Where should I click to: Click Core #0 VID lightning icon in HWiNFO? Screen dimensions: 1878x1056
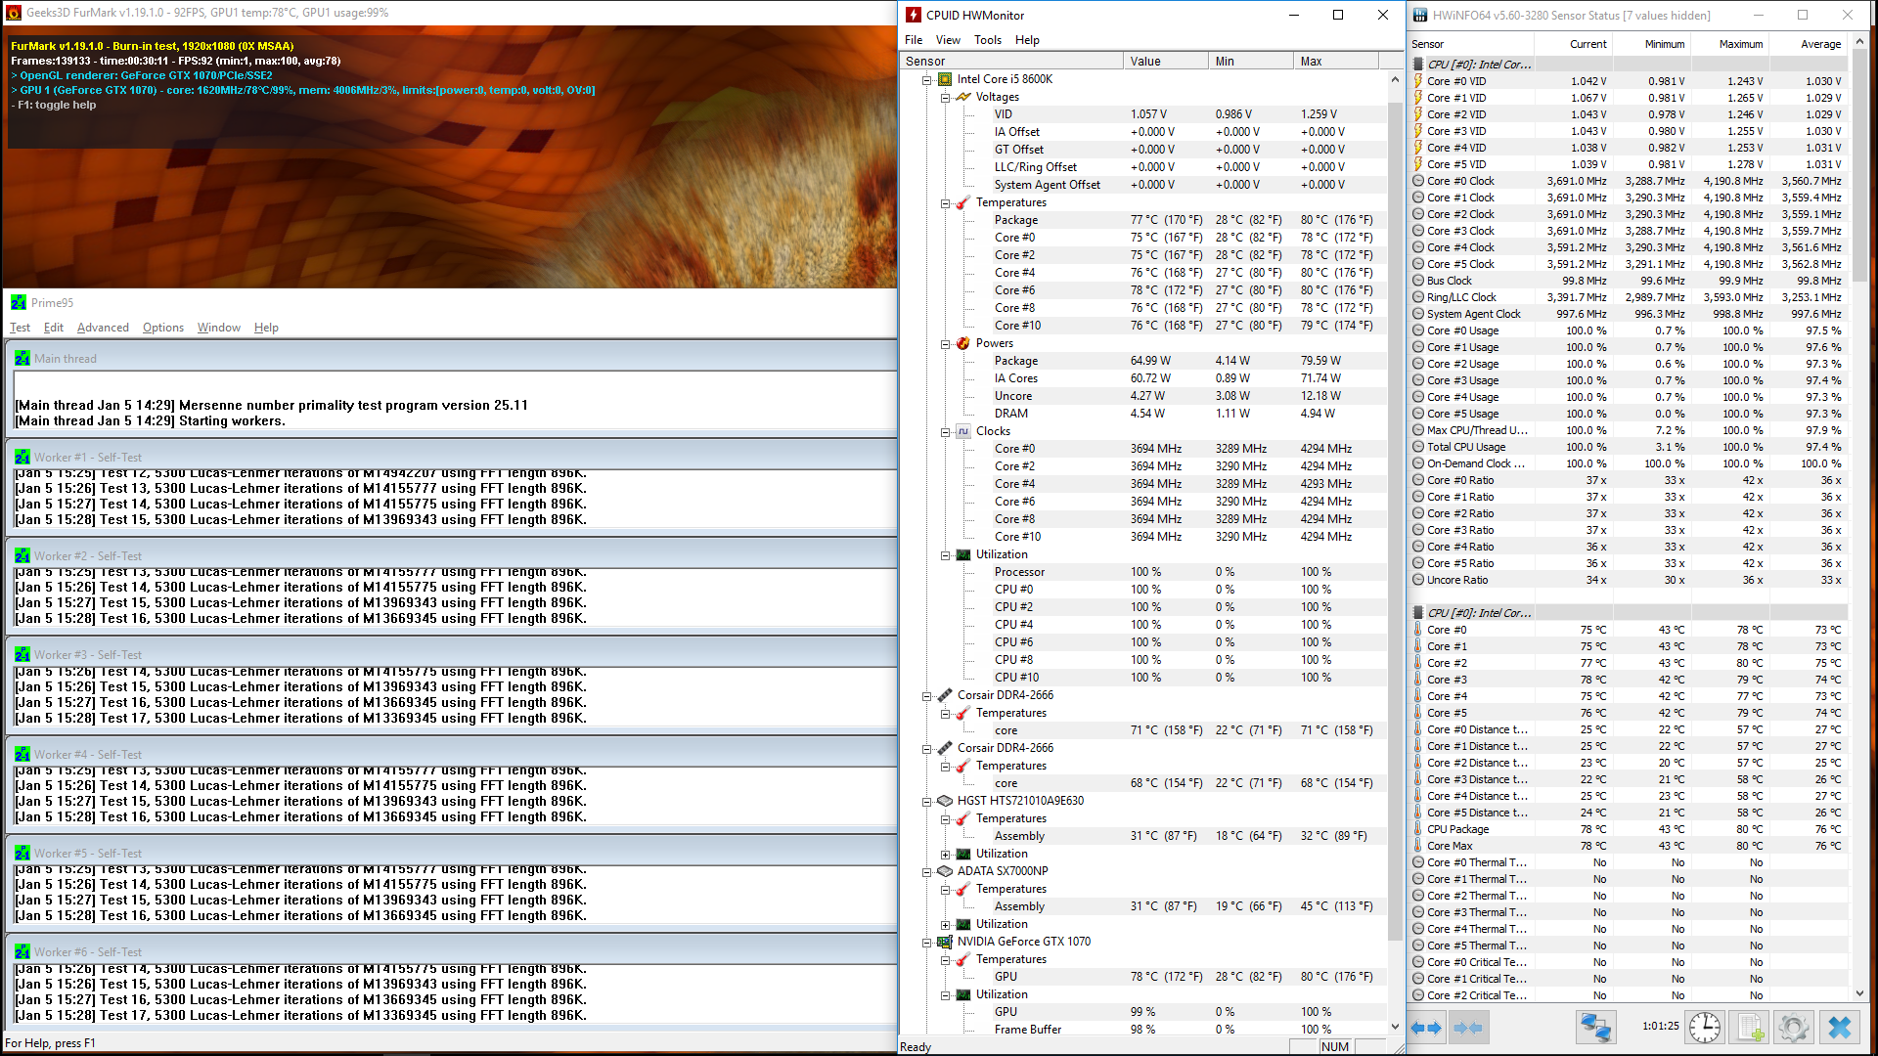pyautogui.click(x=1418, y=81)
